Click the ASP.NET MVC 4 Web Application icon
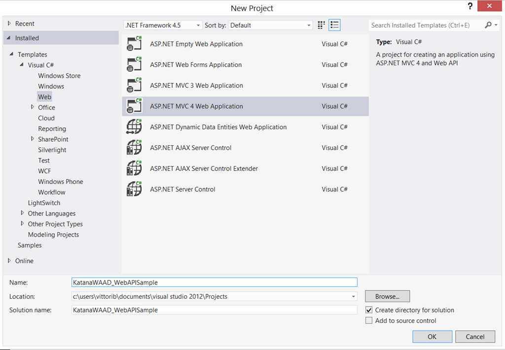505x350 pixels. point(134,106)
